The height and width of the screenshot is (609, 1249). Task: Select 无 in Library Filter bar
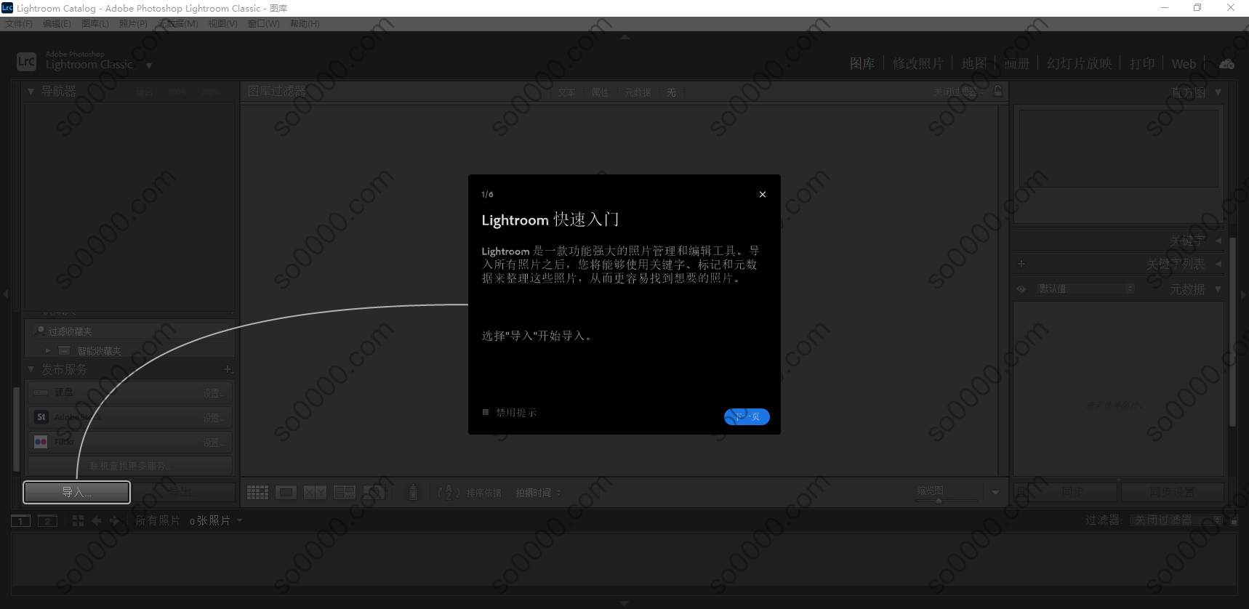pyautogui.click(x=671, y=92)
